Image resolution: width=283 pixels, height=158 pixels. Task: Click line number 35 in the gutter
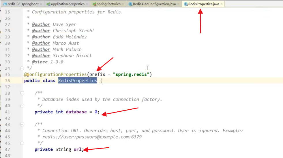[8, 75]
